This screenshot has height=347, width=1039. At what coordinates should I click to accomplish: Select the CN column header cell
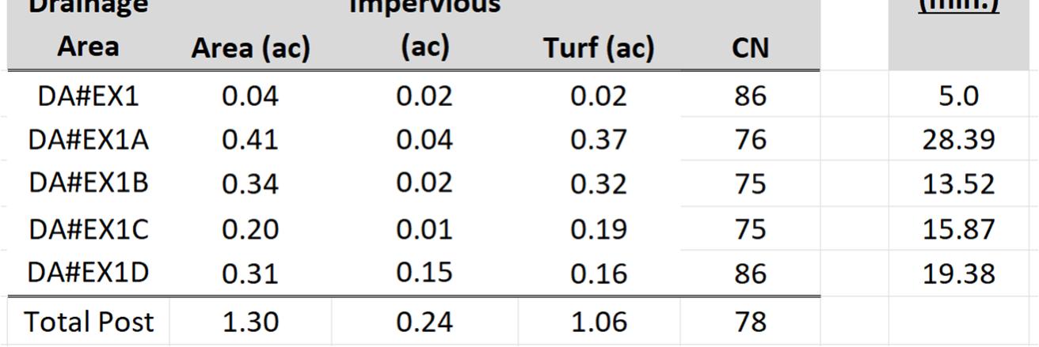750,48
